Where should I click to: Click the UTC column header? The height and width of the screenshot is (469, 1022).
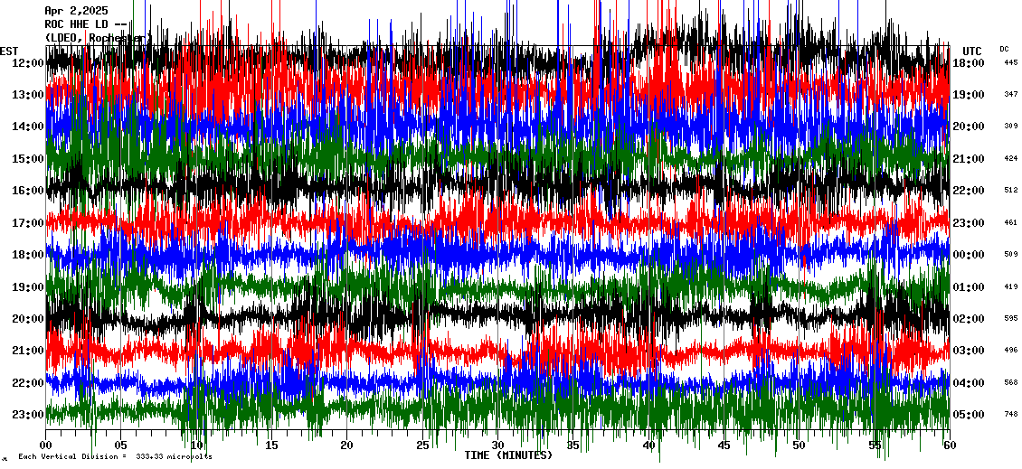pyautogui.click(x=971, y=51)
